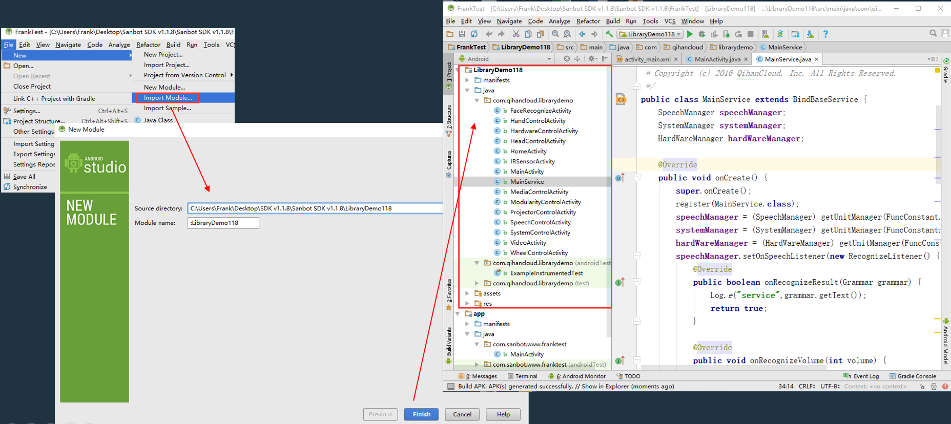Open the Event Log tool window
This screenshot has height=424, width=951.
861,376
